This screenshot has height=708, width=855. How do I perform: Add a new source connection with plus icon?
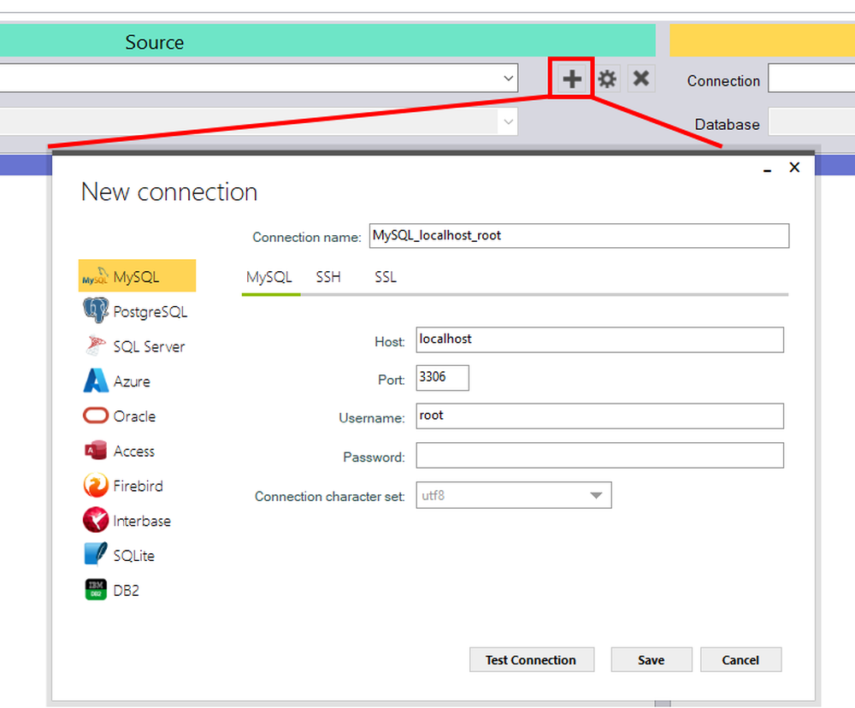571,79
